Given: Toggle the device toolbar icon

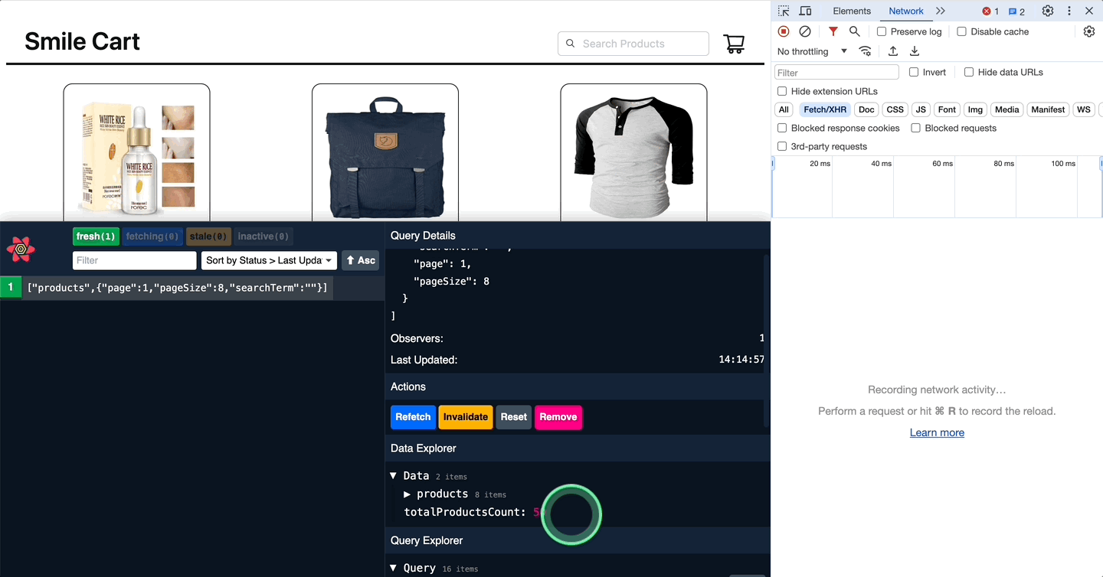Looking at the screenshot, I should click(x=805, y=11).
